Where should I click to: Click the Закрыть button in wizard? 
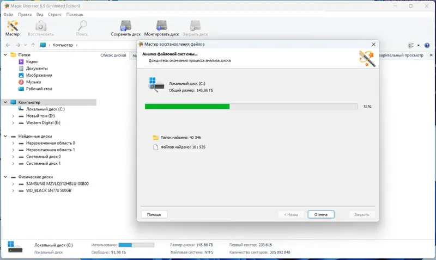[361, 214]
